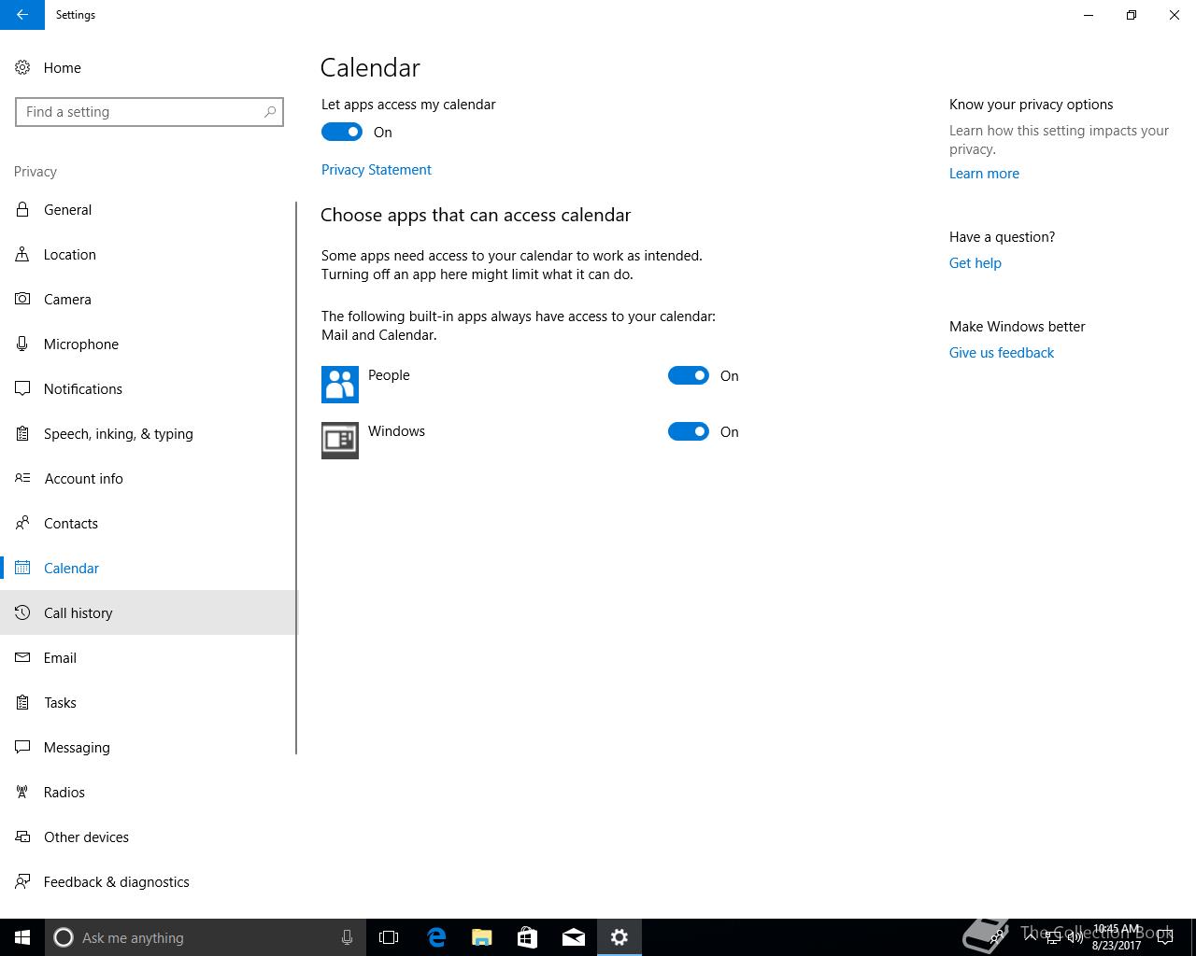
Task: Click the Feedback & diagnostics icon
Action: click(x=22, y=881)
